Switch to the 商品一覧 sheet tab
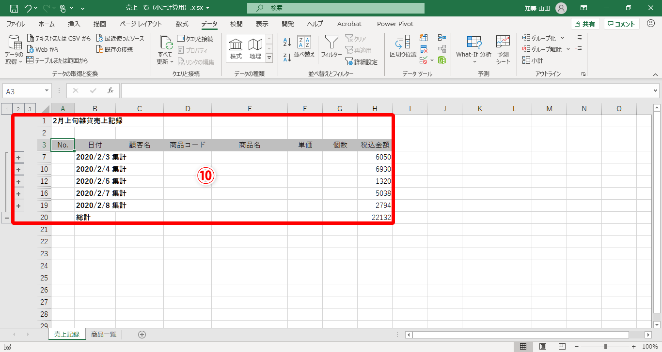 [x=104, y=334]
